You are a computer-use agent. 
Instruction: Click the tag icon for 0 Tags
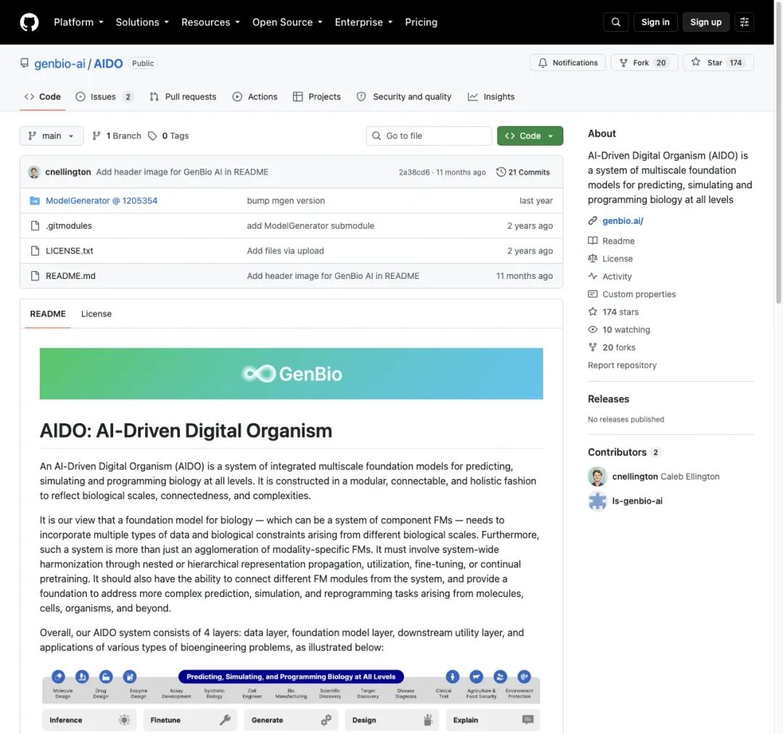[152, 135]
